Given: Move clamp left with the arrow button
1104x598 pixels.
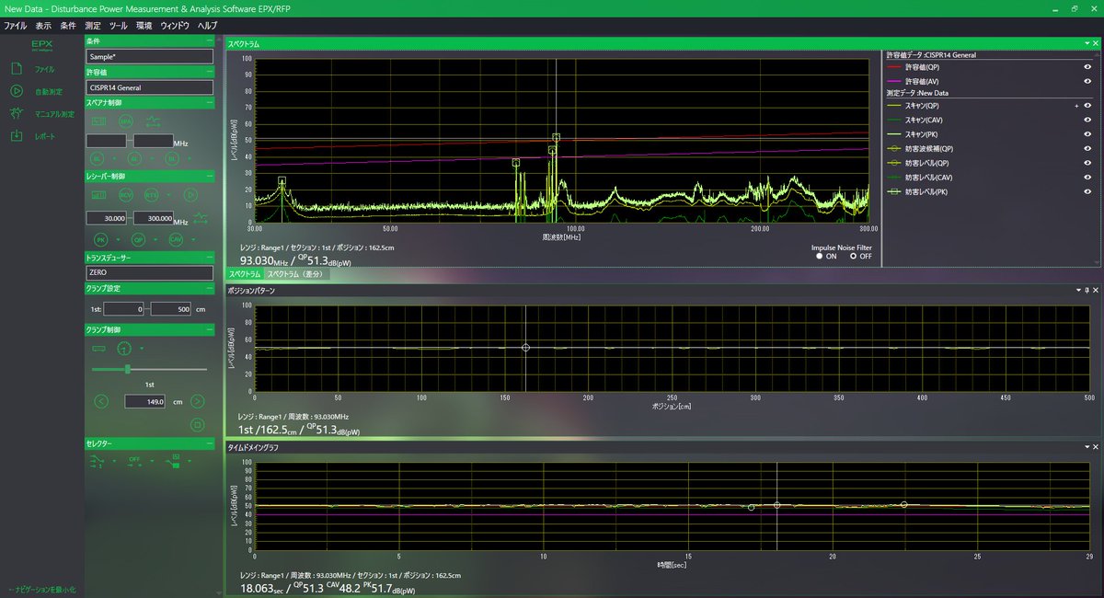Looking at the screenshot, I should pyautogui.click(x=102, y=401).
